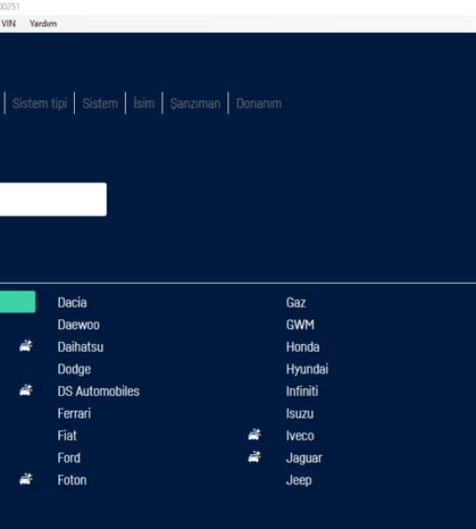Image resolution: width=476 pixels, height=529 pixels.
Task: Click the car icon beside Foton
Action: coord(26,479)
